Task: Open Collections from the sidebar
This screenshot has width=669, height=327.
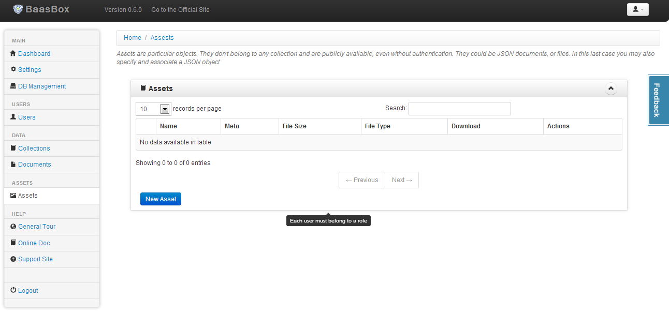Action: [34, 148]
